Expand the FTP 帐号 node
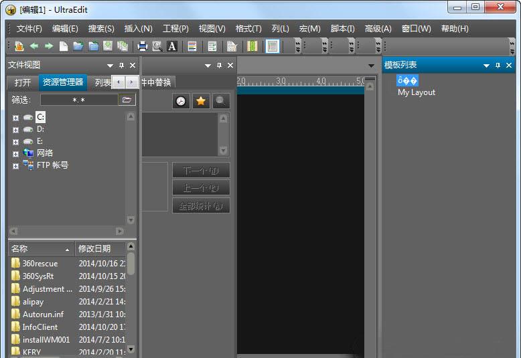The width and height of the screenshot is (521, 358). pos(15,166)
